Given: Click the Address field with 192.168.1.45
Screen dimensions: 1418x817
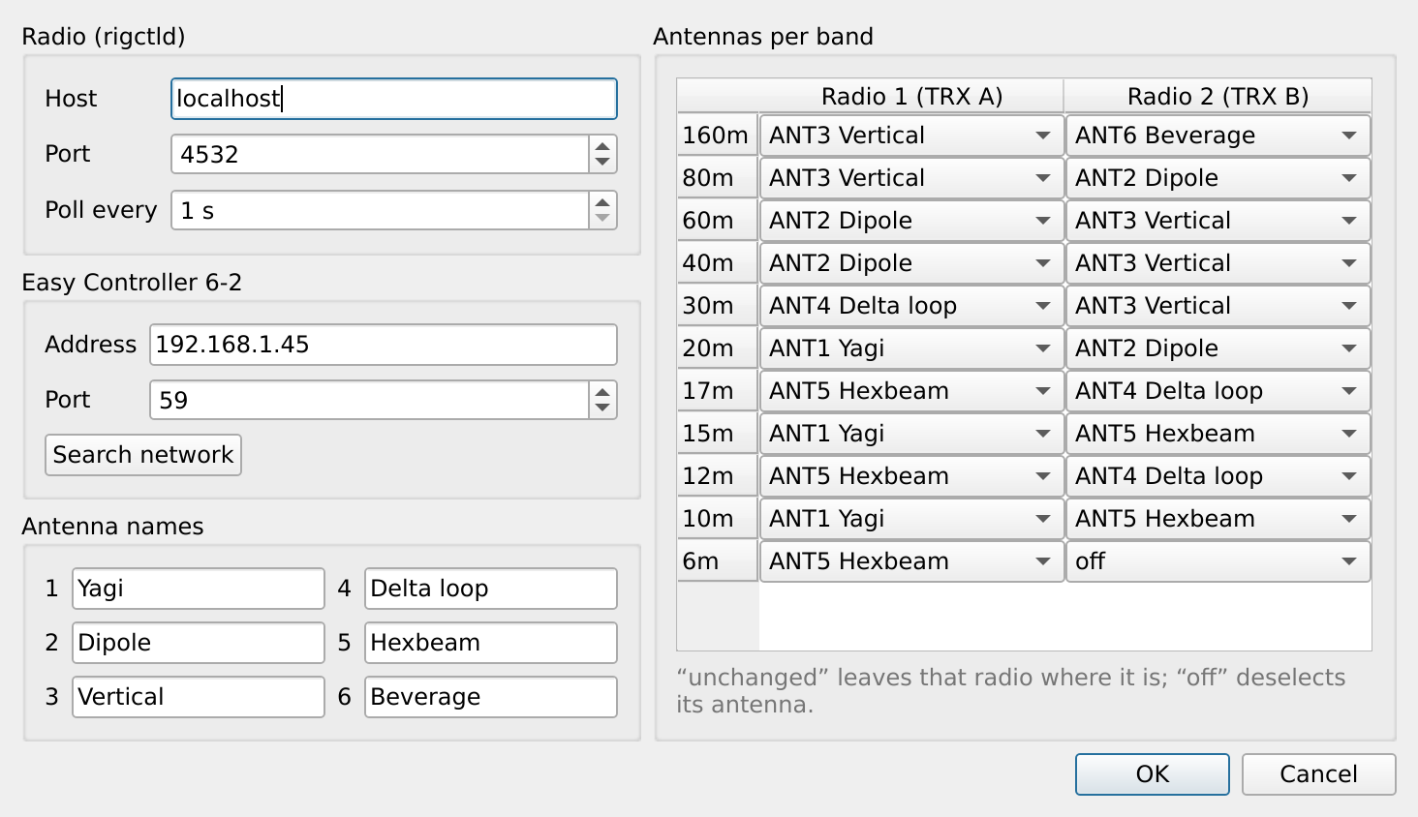Looking at the screenshot, I should [383, 345].
